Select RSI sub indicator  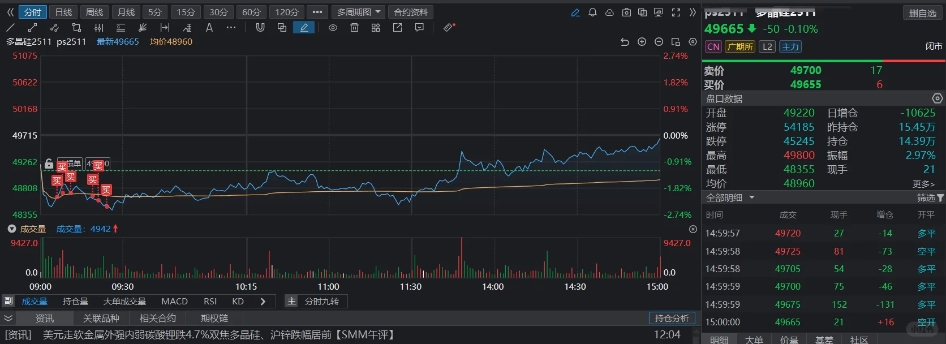[210, 302]
